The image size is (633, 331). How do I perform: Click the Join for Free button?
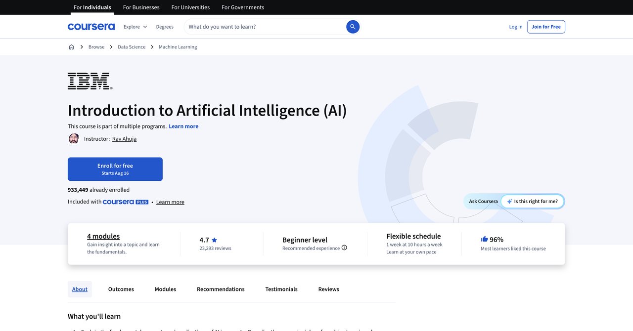[x=546, y=27]
